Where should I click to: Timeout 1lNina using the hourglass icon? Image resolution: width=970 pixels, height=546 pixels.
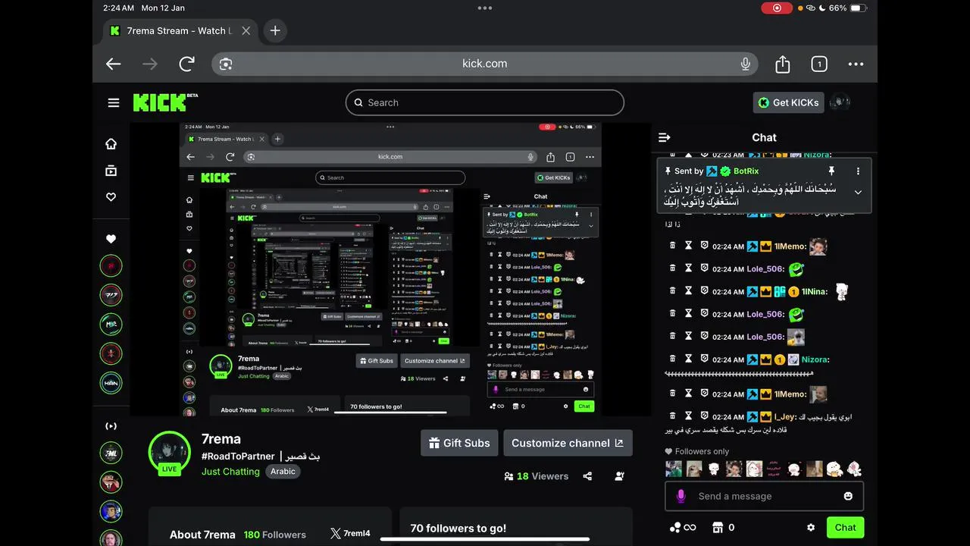(x=689, y=291)
